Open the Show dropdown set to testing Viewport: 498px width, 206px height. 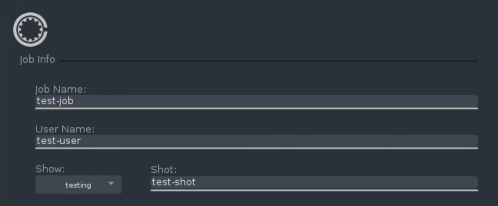tap(78, 185)
